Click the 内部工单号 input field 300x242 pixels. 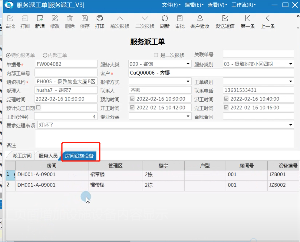point(66,73)
